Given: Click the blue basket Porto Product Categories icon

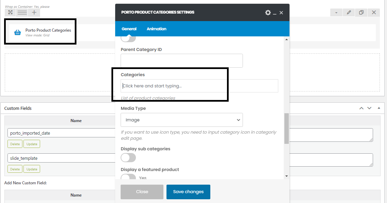Looking at the screenshot, I should [x=18, y=32].
